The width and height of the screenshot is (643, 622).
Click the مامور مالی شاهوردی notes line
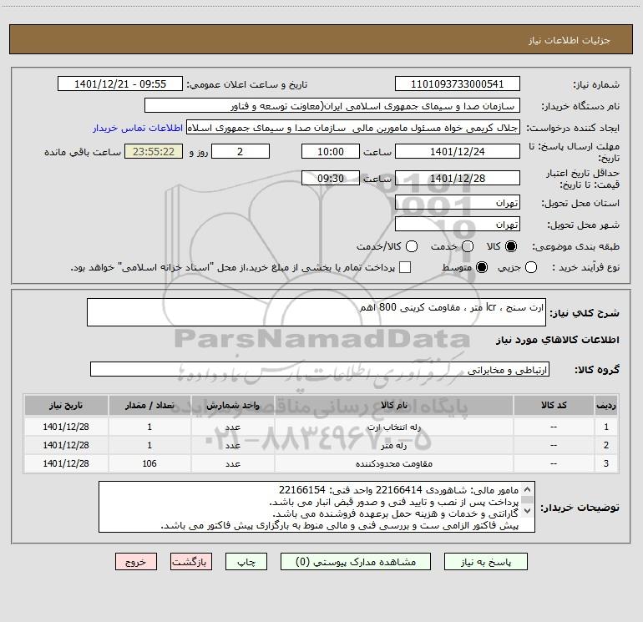pyautogui.click(x=398, y=490)
